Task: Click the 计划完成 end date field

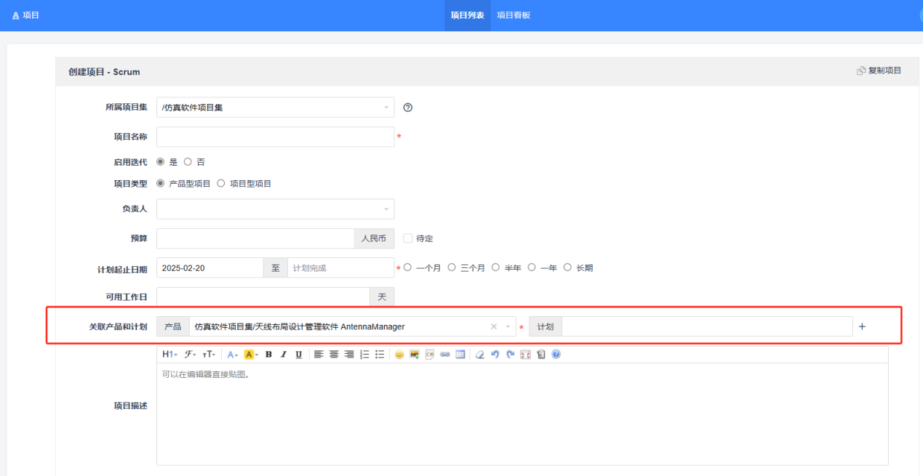Action: coord(341,267)
